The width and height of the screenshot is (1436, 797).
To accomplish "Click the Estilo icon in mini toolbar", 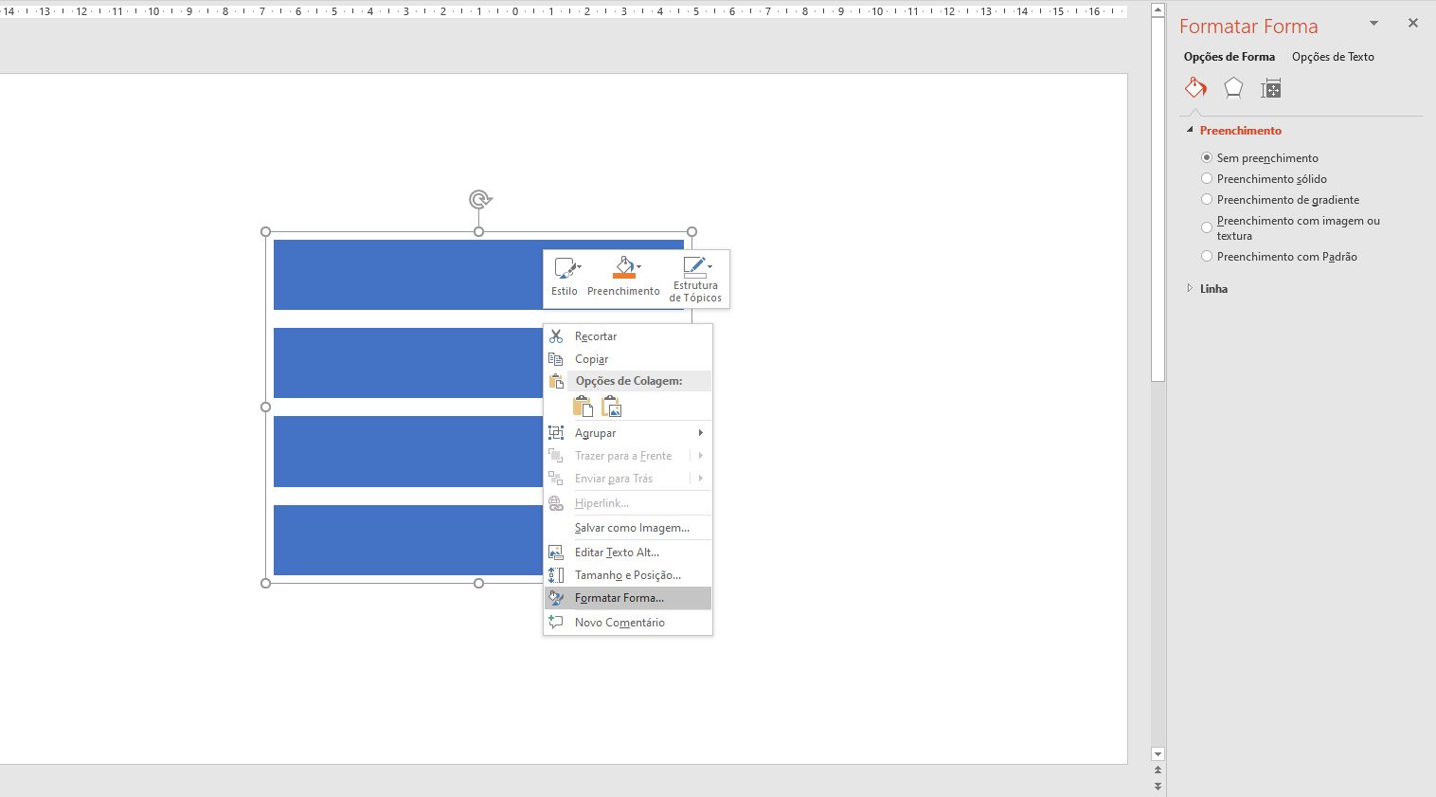I will coord(565,268).
